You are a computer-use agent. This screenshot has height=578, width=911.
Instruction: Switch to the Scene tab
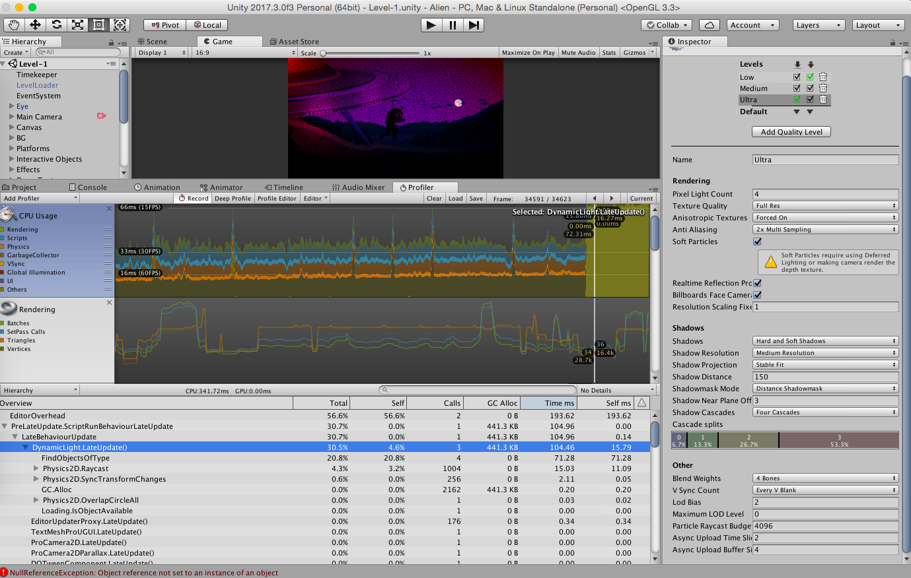[x=152, y=42]
